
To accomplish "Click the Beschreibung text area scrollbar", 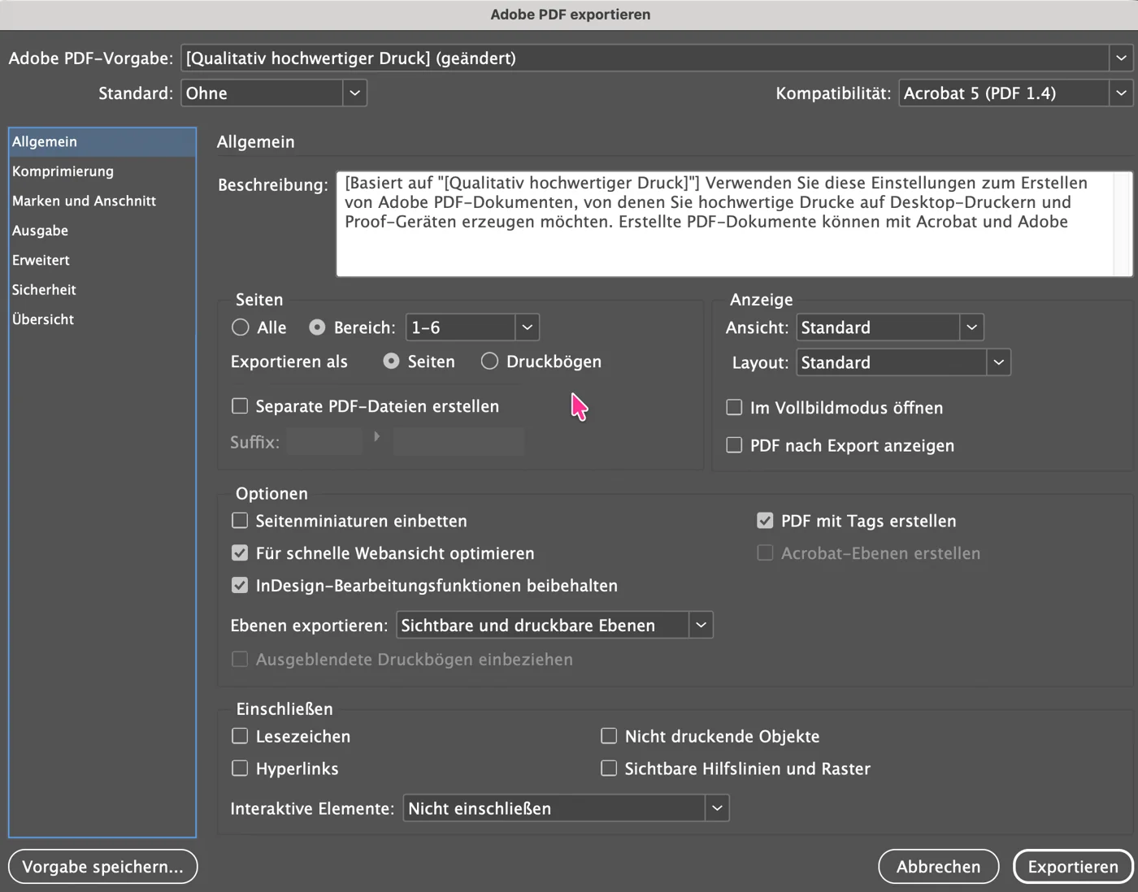I will pyautogui.click(x=1123, y=224).
